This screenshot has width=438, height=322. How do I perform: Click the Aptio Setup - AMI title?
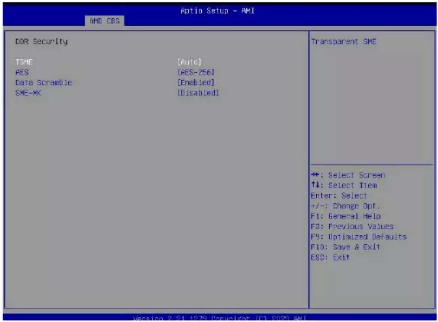217,11
